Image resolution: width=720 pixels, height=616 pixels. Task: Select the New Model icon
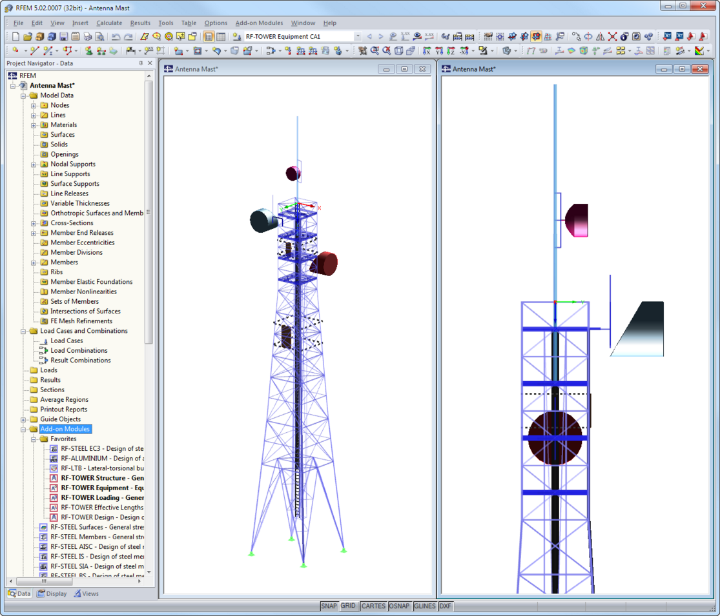pos(15,37)
